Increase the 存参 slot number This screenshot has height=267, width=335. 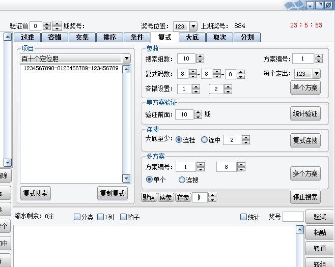click(213, 195)
